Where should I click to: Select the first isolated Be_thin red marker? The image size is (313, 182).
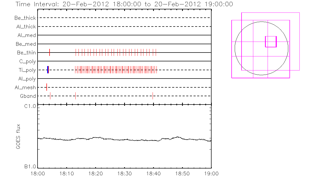click(x=50, y=53)
